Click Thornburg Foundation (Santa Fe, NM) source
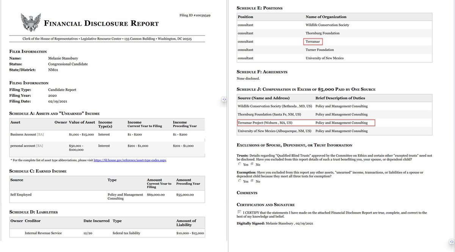The image size is (455, 252). coord(270,115)
